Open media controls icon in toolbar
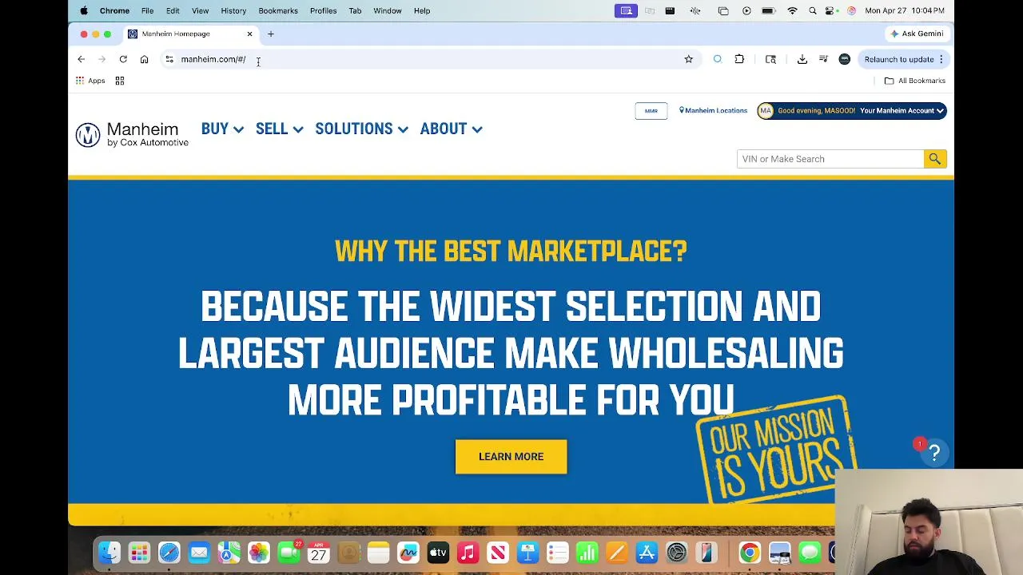 point(823,59)
